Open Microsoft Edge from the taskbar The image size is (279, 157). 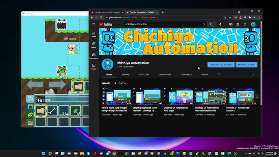point(229,153)
